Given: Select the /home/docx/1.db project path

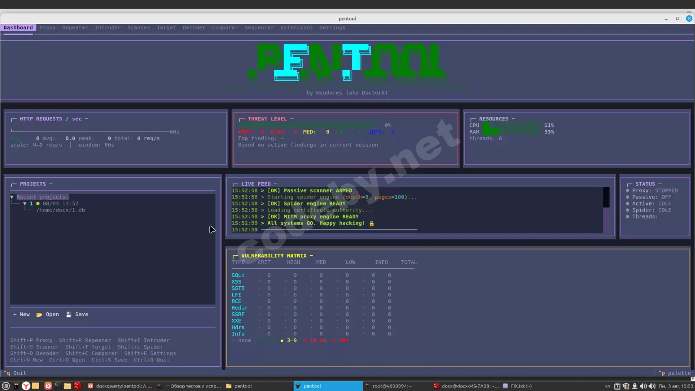Looking at the screenshot, I should click(x=60, y=210).
